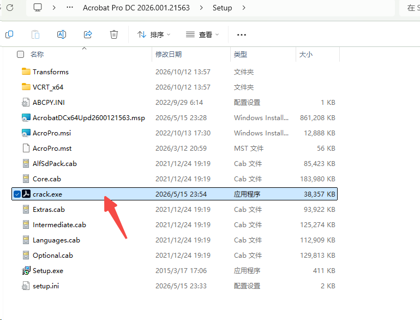Select AcrobatDCx64Upd2600121563.msp file name

click(89, 118)
